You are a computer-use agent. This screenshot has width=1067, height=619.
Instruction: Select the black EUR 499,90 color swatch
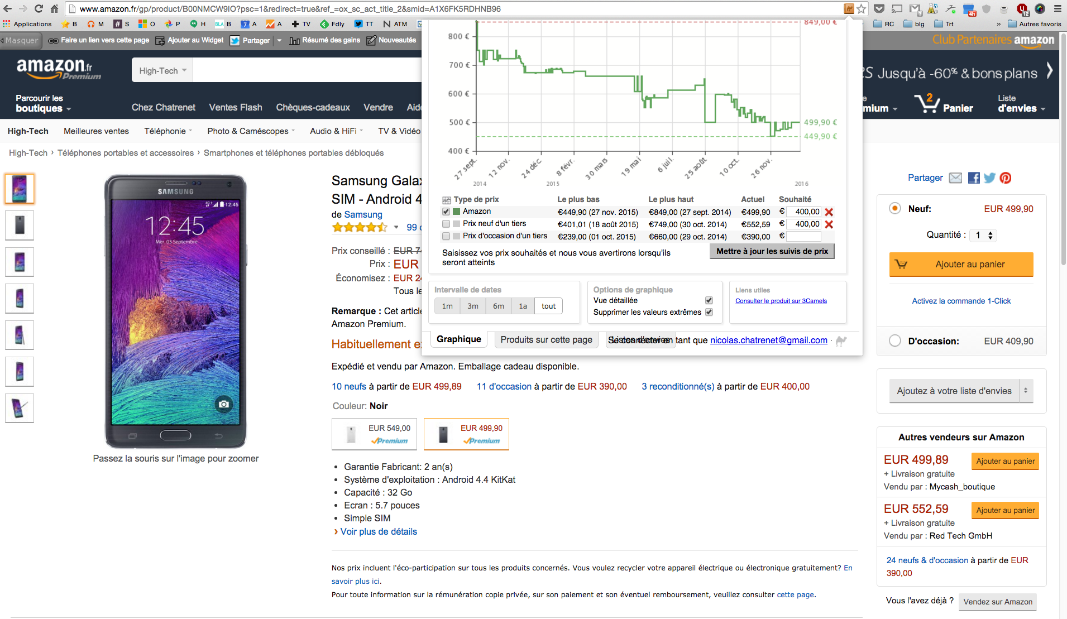coord(466,434)
